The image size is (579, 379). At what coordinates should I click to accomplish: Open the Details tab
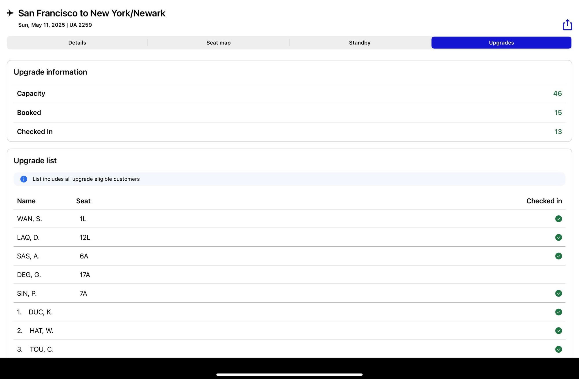click(x=77, y=43)
